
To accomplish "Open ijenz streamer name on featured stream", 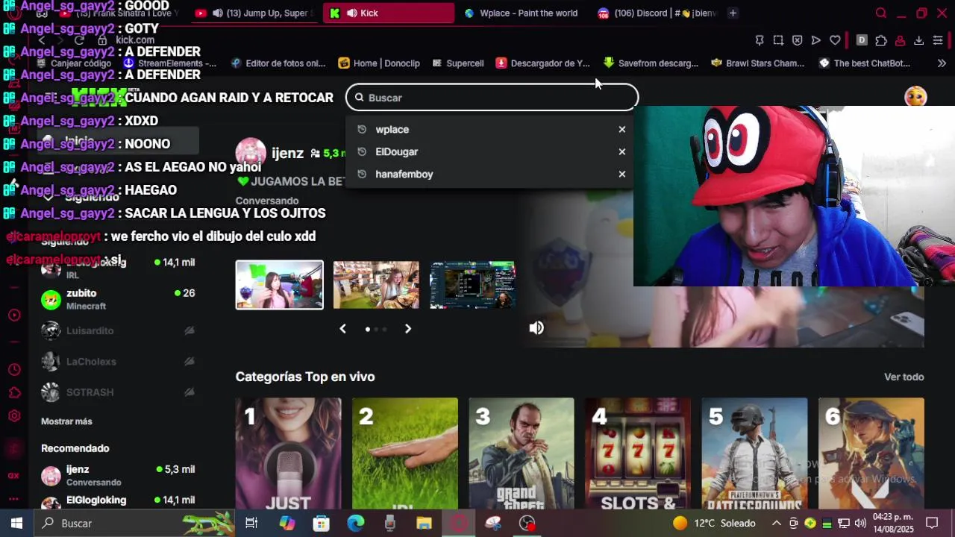I will click(287, 153).
